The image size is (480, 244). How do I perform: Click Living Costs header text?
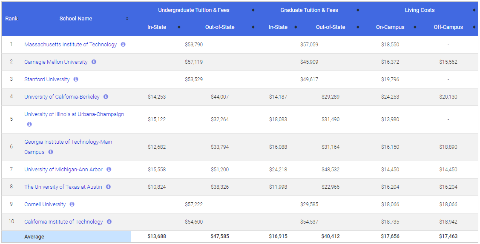420,10
